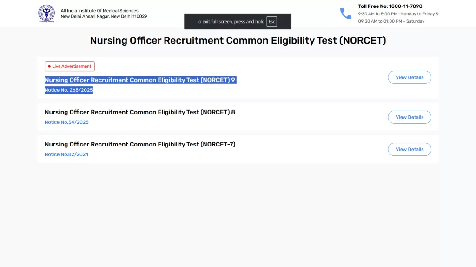The width and height of the screenshot is (476, 267).
Task: Click the NORCET-7 recruitment title
Action: pyautogui.click(x=140, y=144)
